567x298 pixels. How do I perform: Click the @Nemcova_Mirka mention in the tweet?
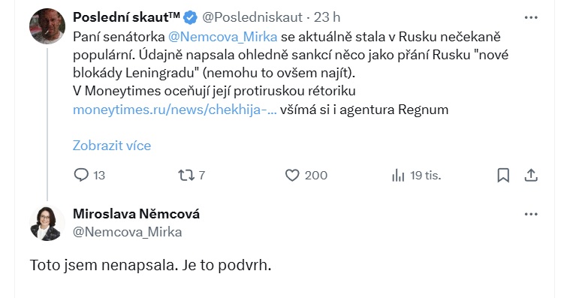tap(223, 37)
